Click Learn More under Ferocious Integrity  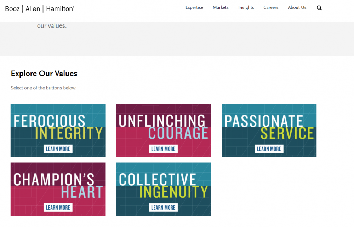[58, 149]
